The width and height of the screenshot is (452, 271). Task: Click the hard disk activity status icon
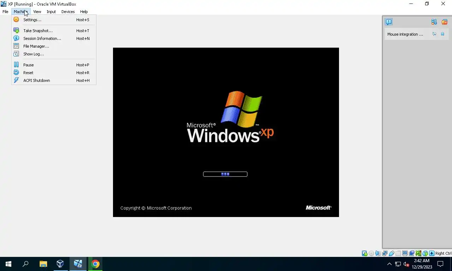pyautogui.click(x=365, y=253)
